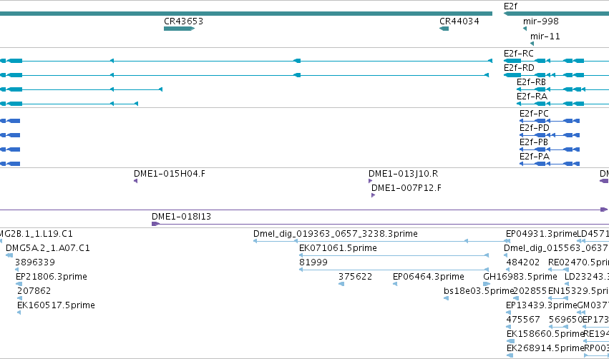Image resolution: width=609 pixels, height=359 pixels.
Task: Select the 202855 feature label
Action: pos(530,292)
